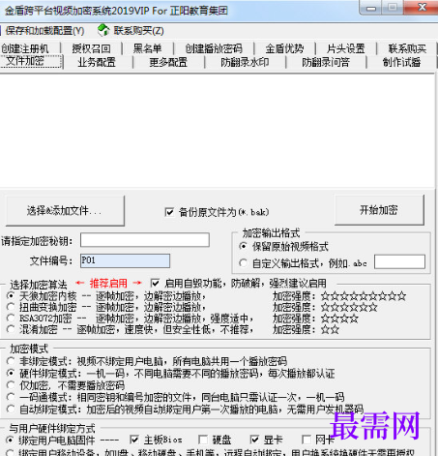438x456 pixels.
Task: Click the 开始加密 button
Action: coord(379,210)
